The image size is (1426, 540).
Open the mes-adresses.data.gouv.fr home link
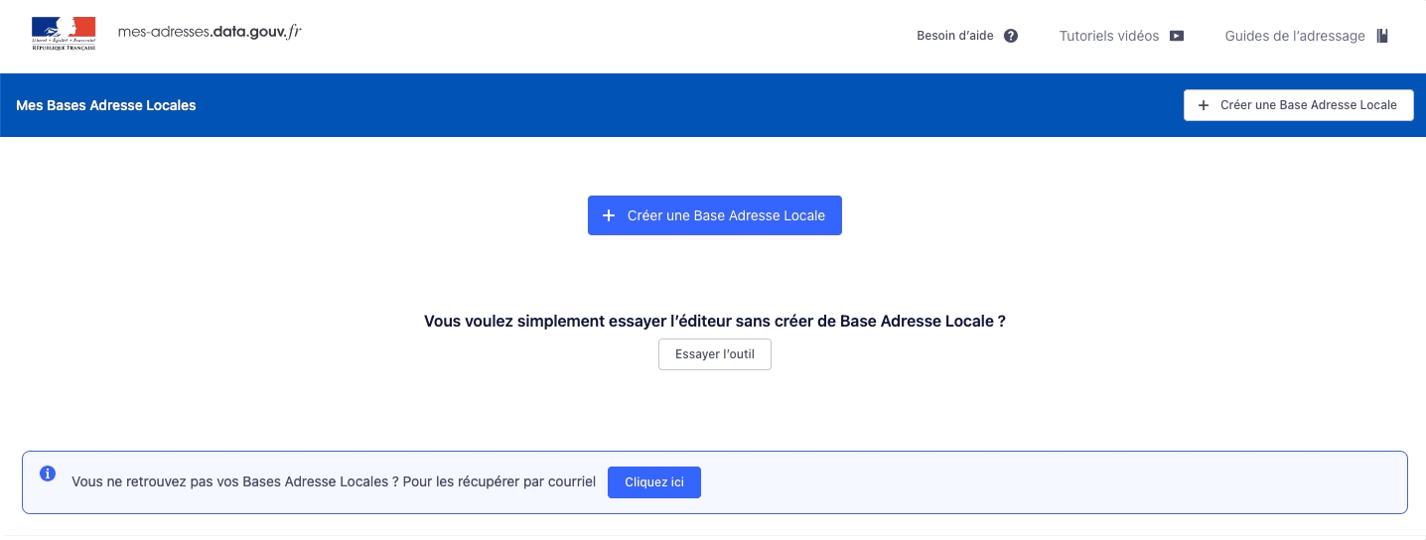[x=210, y=32]
